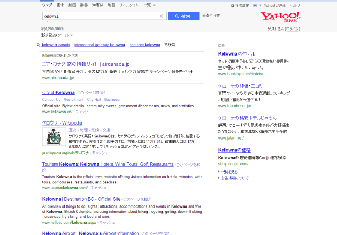Search related term castanet kelowna

pos(145,45)
